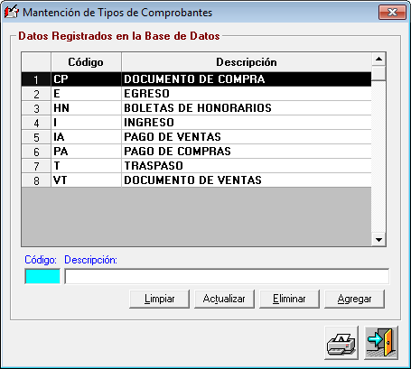This screenshot has height=369, width=411.
Task: Select row header number 4 for INGRESO
Action: coord(36,123)
